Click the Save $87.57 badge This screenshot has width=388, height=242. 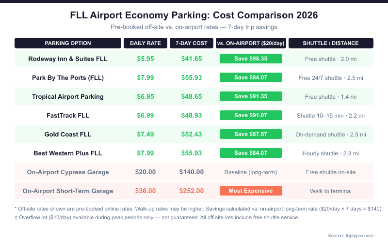(251, 134)
